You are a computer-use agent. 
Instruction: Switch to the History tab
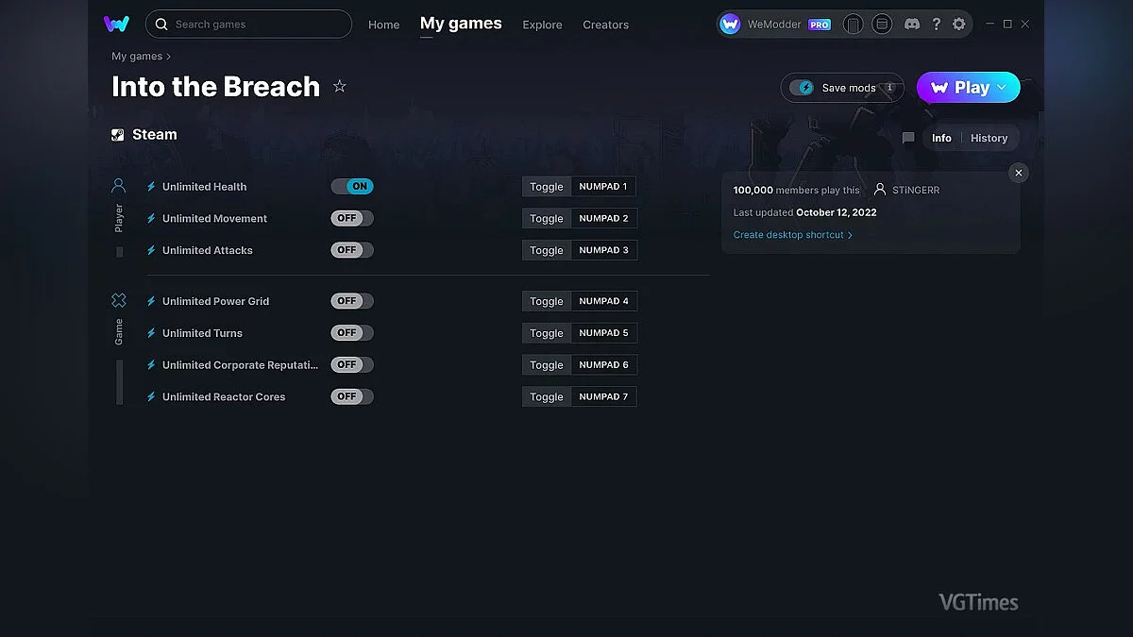coord(989,138)
